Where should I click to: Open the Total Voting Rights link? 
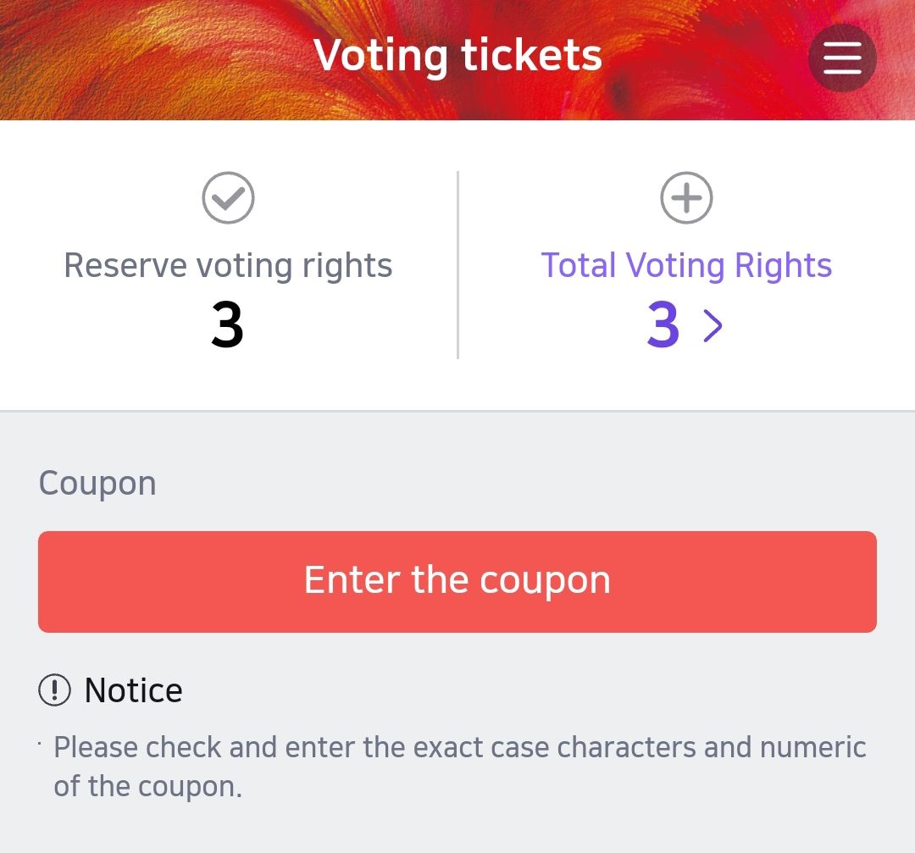tap(686, 265)
